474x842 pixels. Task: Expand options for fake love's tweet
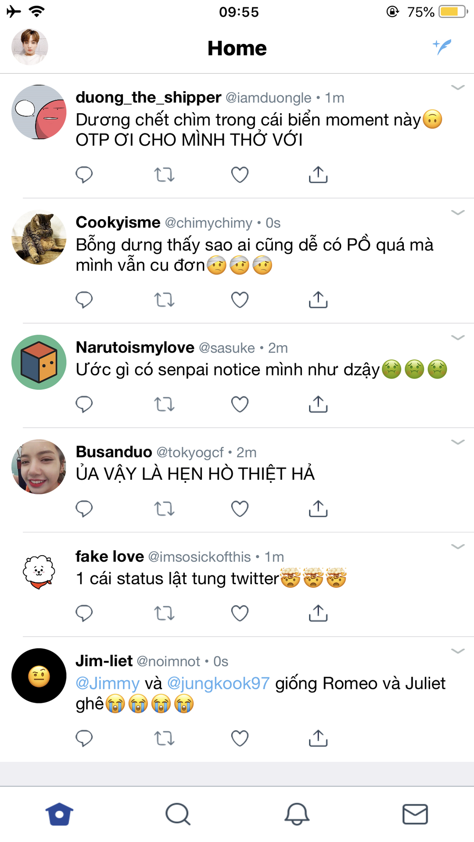click(458, 546)
